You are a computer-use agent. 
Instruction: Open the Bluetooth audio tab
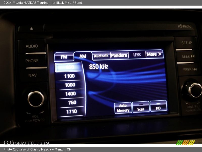pos(101,56)
